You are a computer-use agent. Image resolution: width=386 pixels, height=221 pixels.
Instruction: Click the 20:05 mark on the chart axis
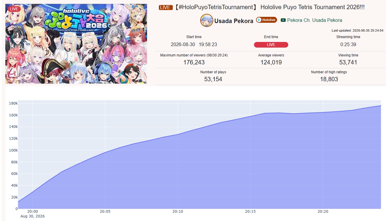pos(105,212)
